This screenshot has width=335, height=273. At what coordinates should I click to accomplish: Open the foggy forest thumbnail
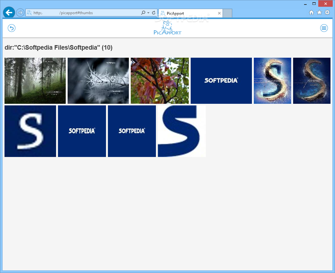click(x=35, y=81)
